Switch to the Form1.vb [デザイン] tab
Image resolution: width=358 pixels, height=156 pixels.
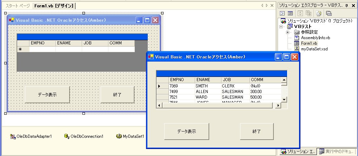[54, 6]
